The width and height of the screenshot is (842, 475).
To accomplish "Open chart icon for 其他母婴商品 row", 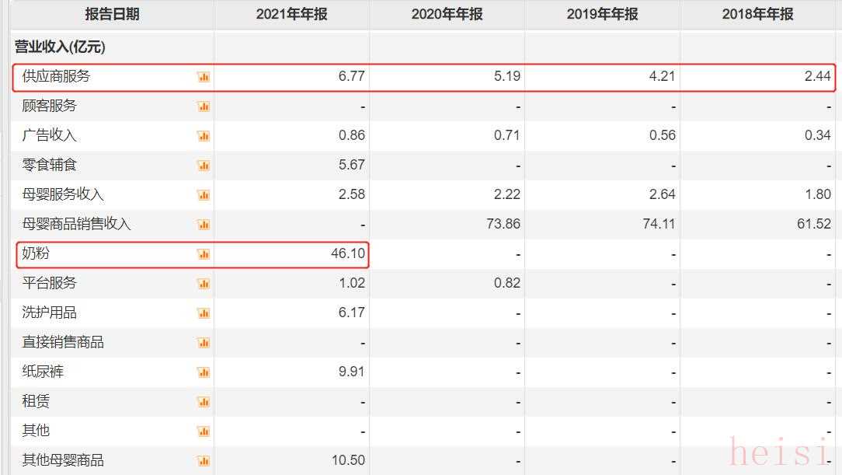I will click(x=204, y=461).
